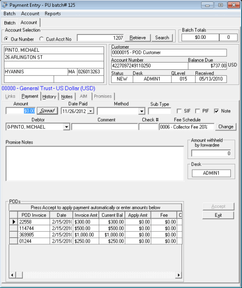The width and height of the screenshot is (242, 288).
Task: Click the POD Invoice column header
Action: click(34, 215)
